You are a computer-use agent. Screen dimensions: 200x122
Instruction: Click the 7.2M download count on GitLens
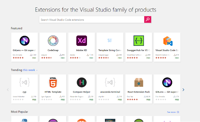pos(33,55)
